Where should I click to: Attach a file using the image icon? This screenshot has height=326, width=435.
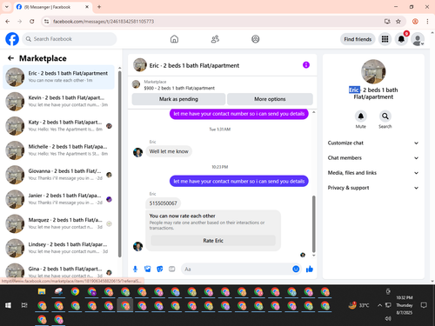click(148, 269)
